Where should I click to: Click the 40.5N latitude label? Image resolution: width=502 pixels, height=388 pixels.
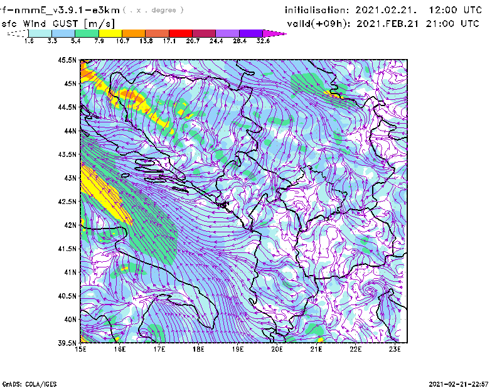coord(67,296)
